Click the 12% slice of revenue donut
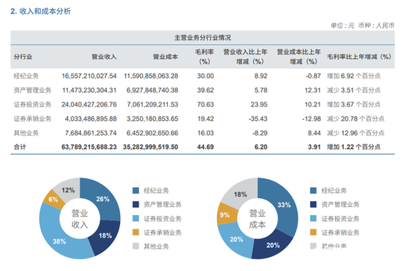Screen dimensions: 405x271 point(68,191)
